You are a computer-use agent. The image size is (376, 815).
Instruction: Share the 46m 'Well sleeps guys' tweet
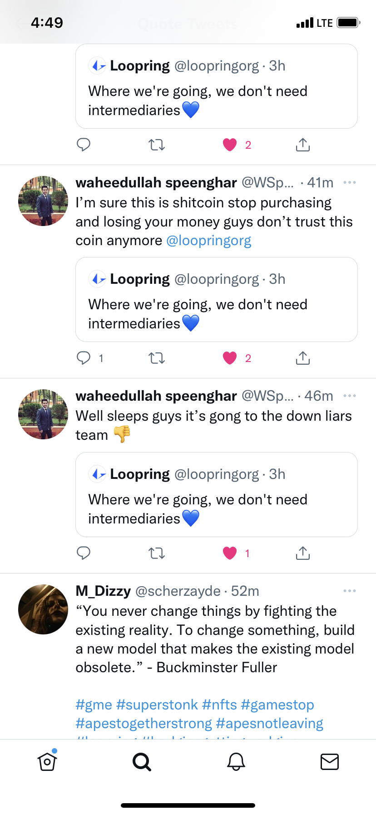tap(303, 553)
